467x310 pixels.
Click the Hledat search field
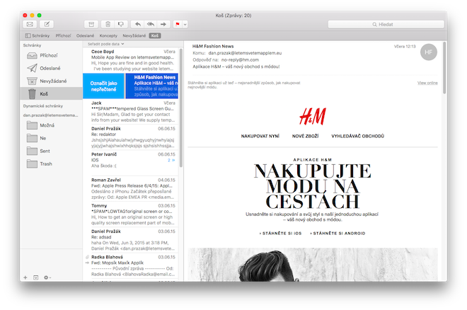coord(386,25)
